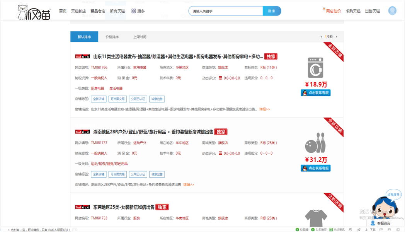Click 可当面交易 tag in 湖南地区 listing
The image size is (405, 232).
117,174
